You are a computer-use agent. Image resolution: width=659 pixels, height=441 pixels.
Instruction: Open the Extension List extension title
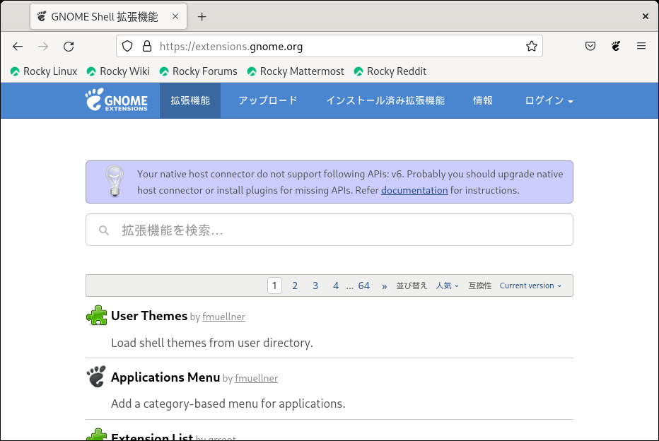click(x=152, y=437)
